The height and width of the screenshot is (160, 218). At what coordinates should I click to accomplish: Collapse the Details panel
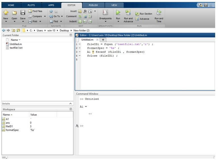[71, 104]
